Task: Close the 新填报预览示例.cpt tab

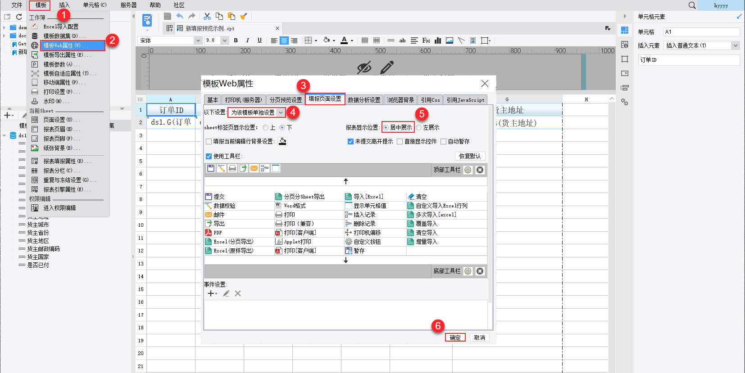Action: coord(277,28)
